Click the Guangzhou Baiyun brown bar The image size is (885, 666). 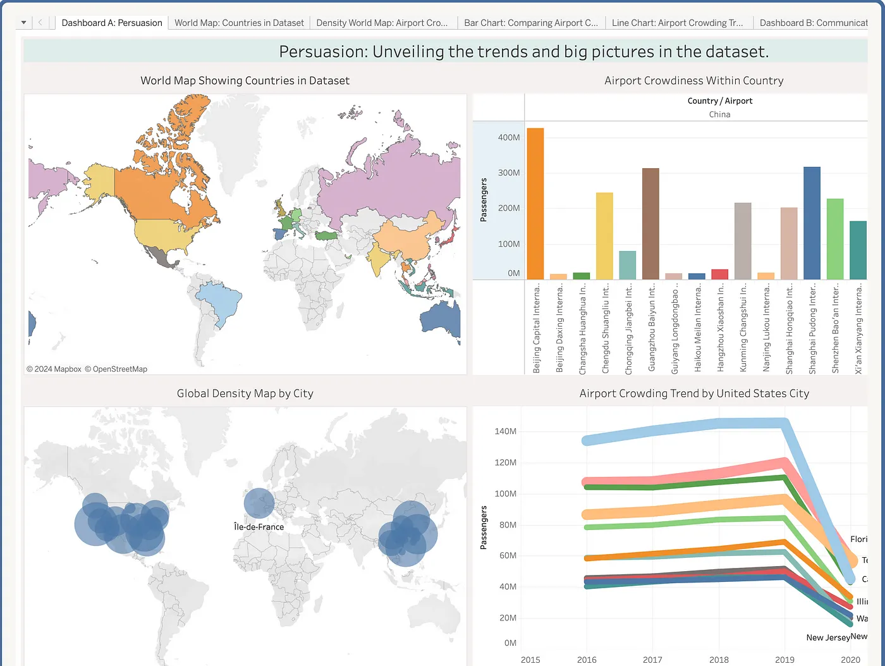[x=650, y=223]
